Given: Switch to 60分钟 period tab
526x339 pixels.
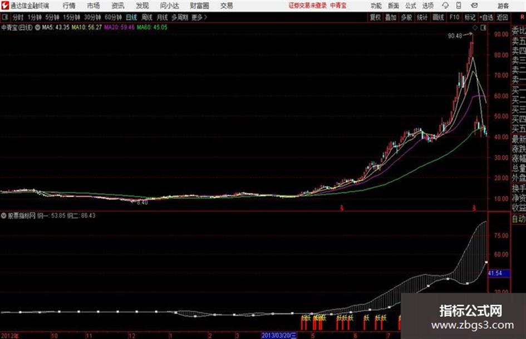Looking at the screenshot, I should pos(113,17).
